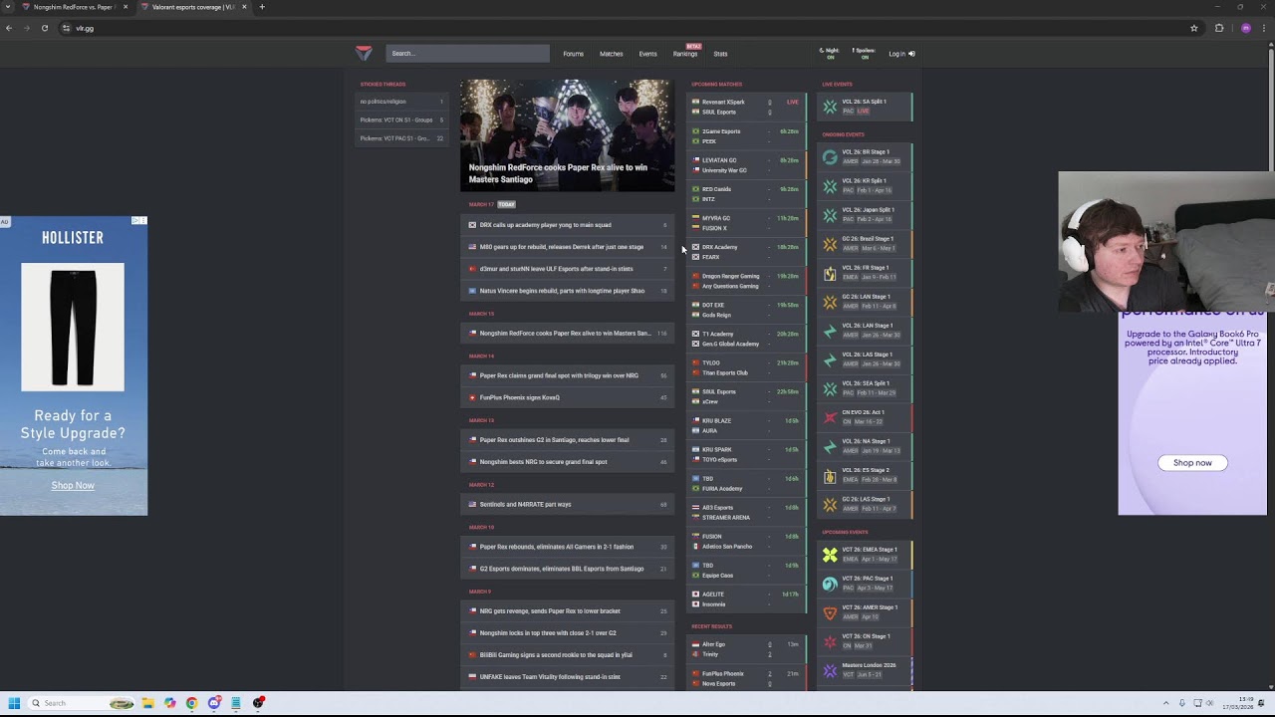Open the featured Nongshim RedForce article image
Screen dimensions: 1275x717
(567, 135)
